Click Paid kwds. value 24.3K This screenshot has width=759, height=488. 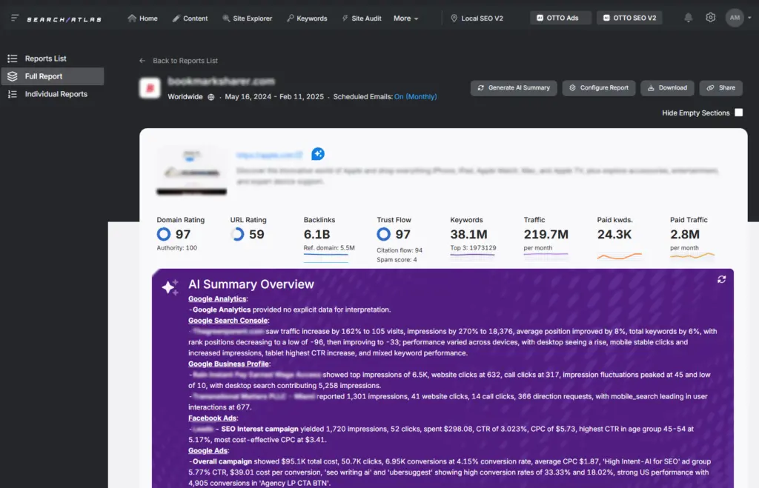point(614,235)
